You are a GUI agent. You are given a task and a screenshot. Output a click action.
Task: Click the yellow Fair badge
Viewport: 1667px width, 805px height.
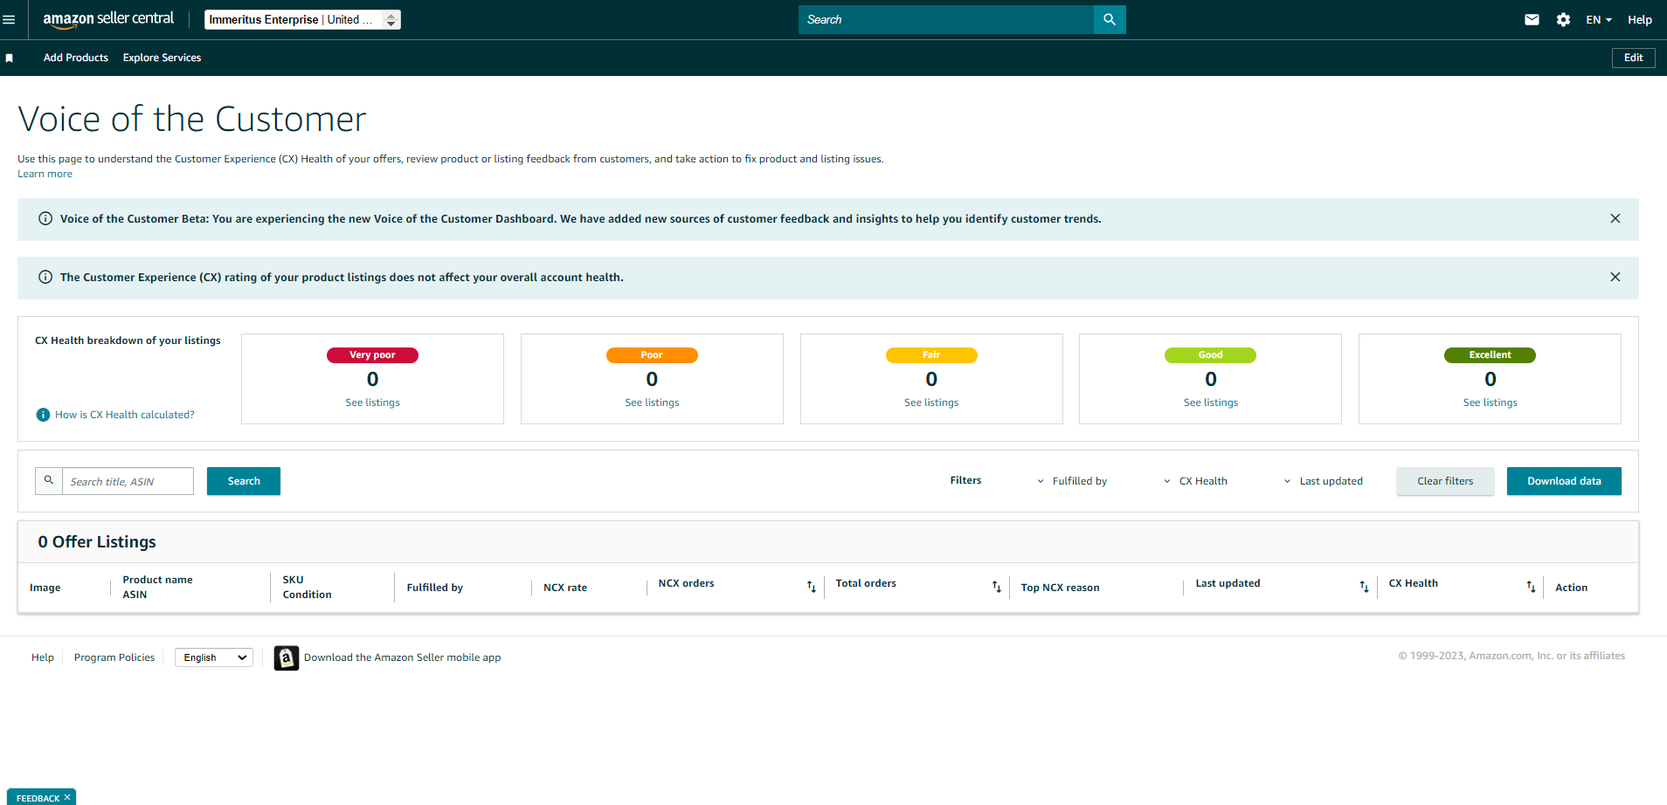(x=931, y=355)
